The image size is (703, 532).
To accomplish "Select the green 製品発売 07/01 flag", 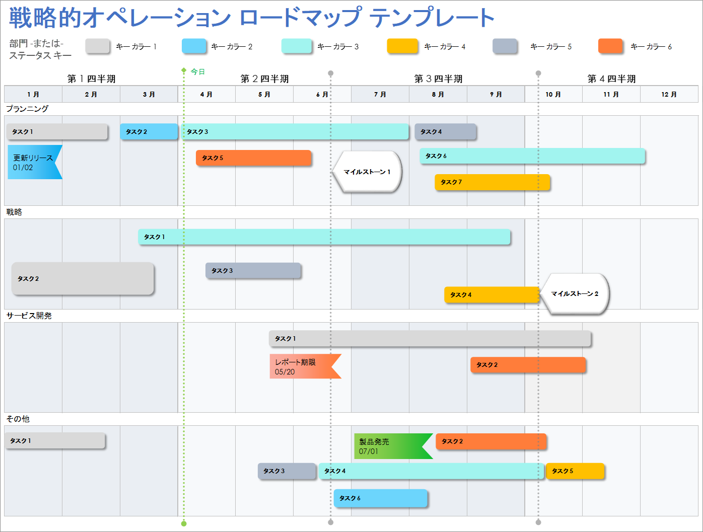I will (x=393, y=446).
